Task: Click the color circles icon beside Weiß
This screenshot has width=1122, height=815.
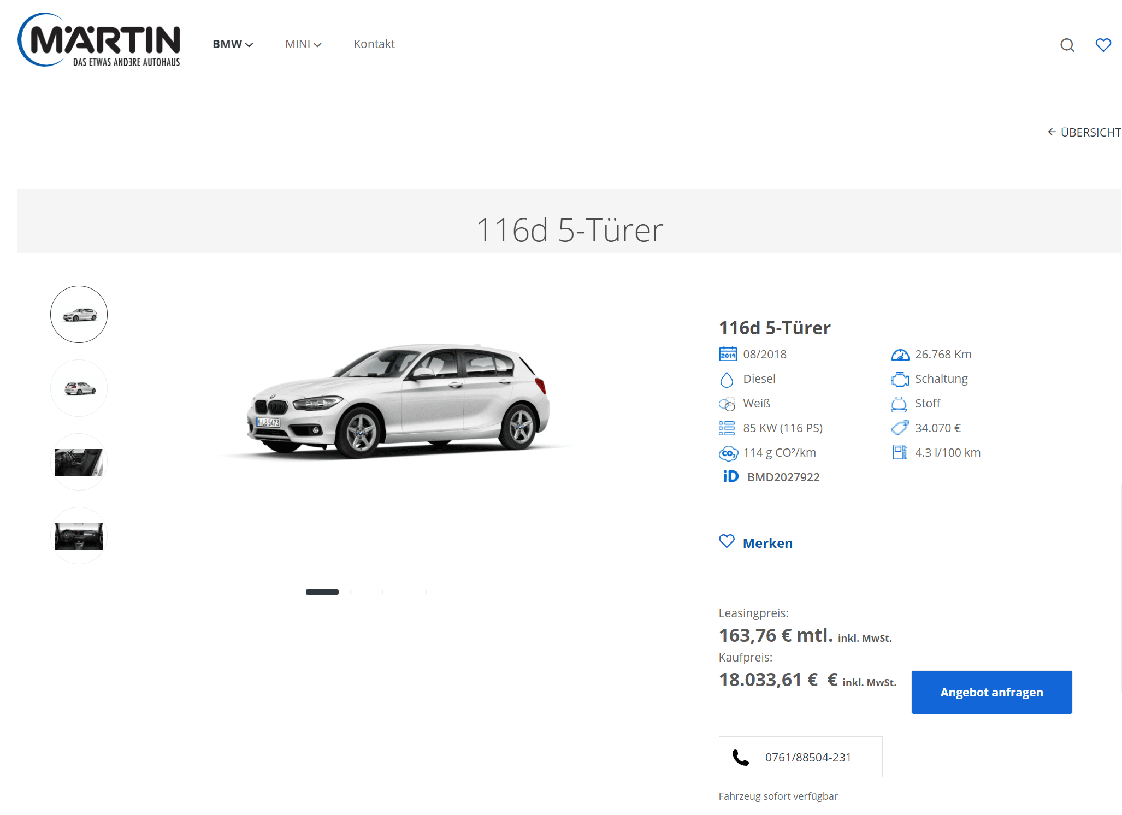Action: pos(727,404)
